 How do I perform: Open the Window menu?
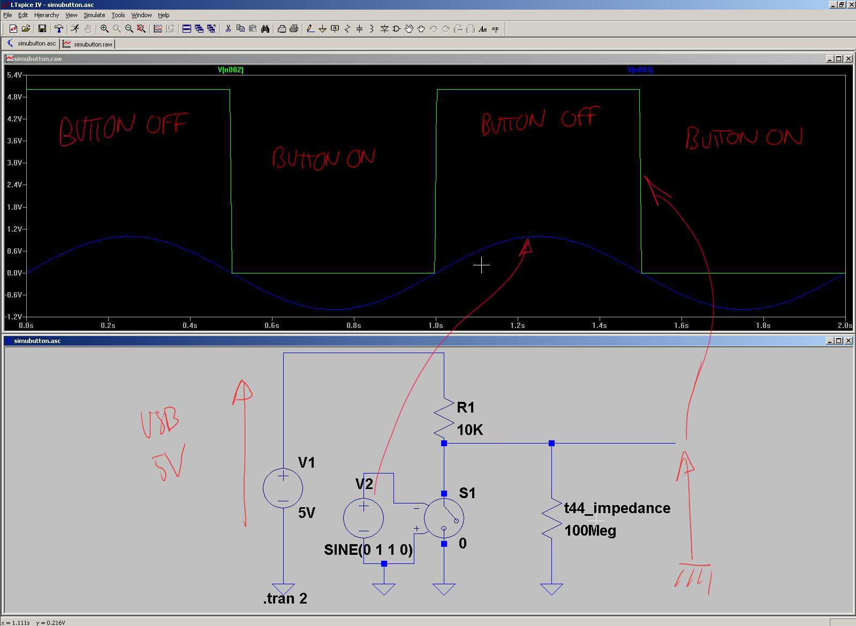142,15
